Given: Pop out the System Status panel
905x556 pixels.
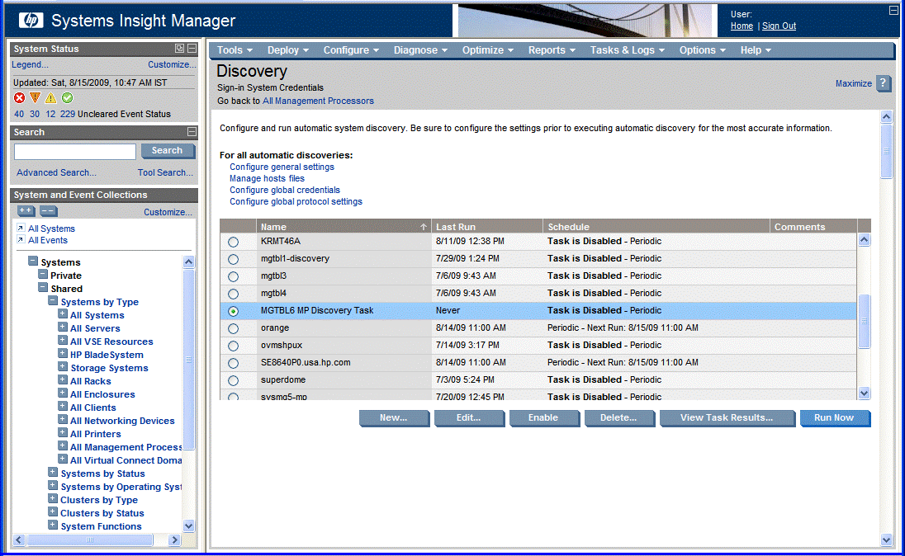Looking at the screenshot, I should pyautogui.click(x=179, y=49).
